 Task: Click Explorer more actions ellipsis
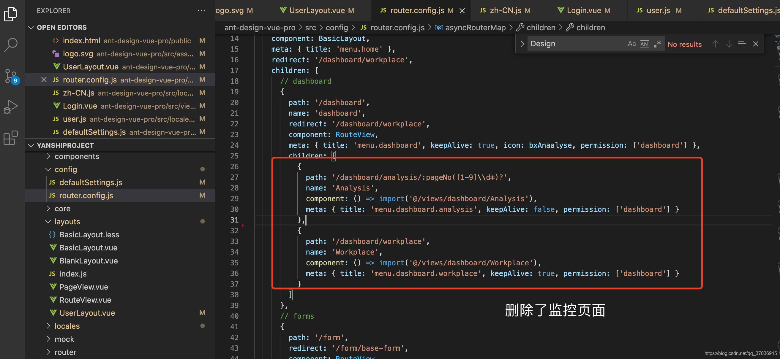tap(201, 11)
